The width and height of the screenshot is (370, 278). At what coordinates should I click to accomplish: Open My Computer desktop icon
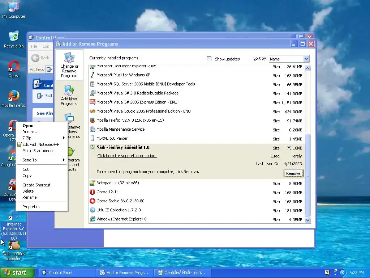coord(14,9)
